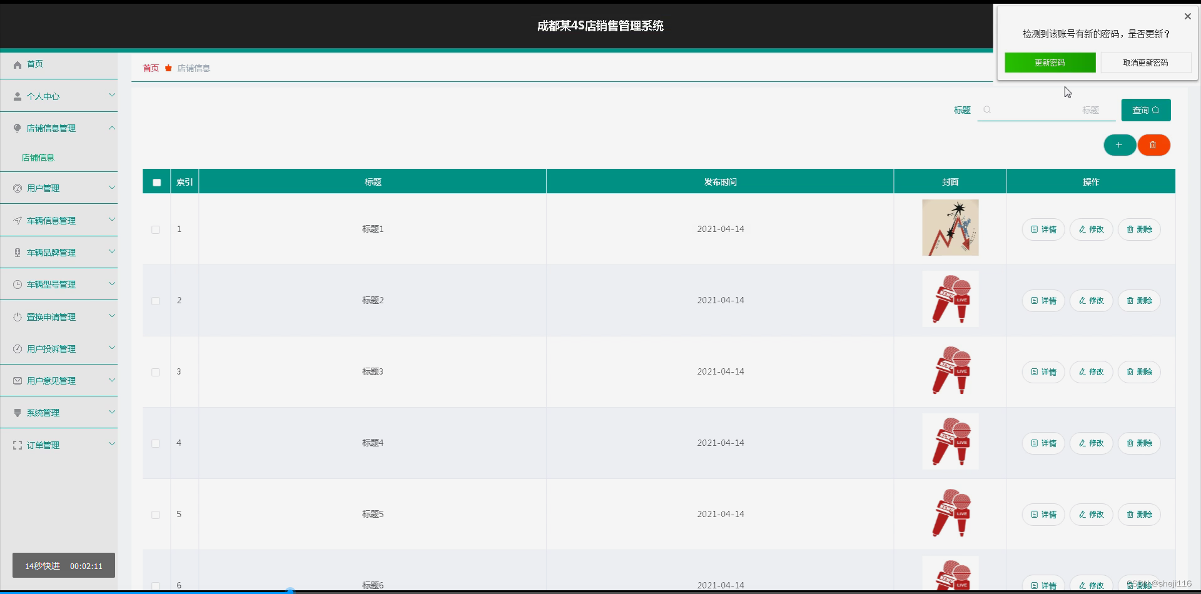
Task: Click the 车辆信息管理 paper-plane icon
Action: click(x=16, y=219)
